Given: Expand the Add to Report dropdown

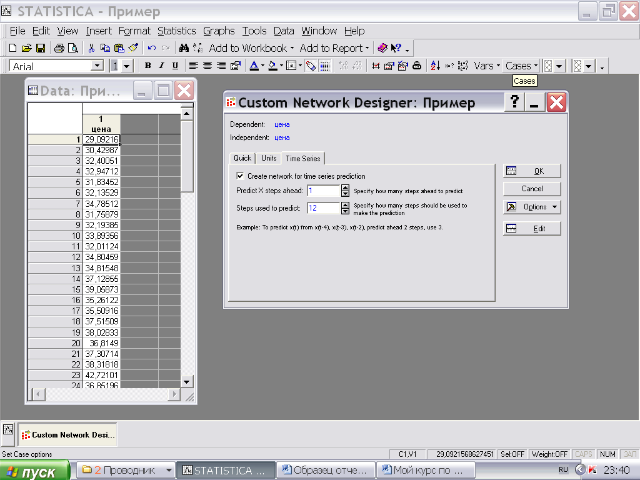Looking at the screenshot, I should coord(367,48).
